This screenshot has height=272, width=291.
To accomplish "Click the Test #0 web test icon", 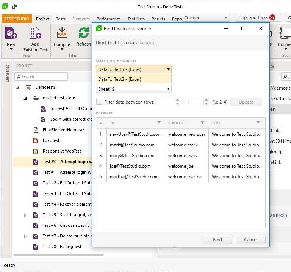I will [36, 162].
